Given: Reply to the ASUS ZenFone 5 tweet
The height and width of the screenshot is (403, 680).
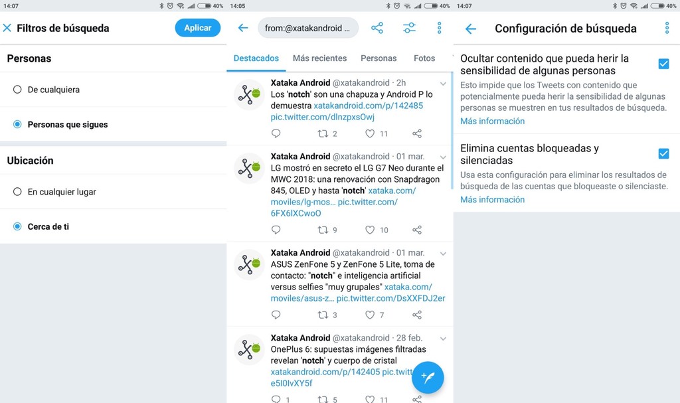Looking at the screenshot, I should coord(276,314).
